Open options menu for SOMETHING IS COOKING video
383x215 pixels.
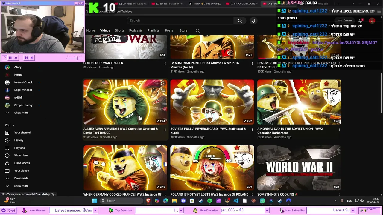339,195
